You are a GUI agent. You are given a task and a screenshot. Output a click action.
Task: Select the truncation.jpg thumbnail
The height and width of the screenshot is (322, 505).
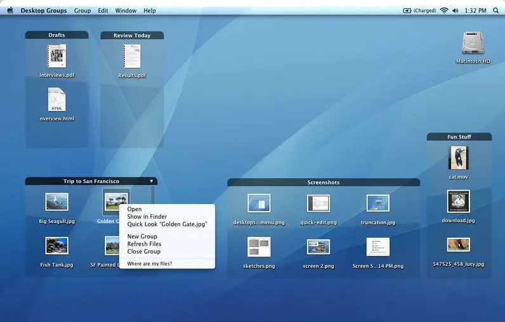(377, 203)
